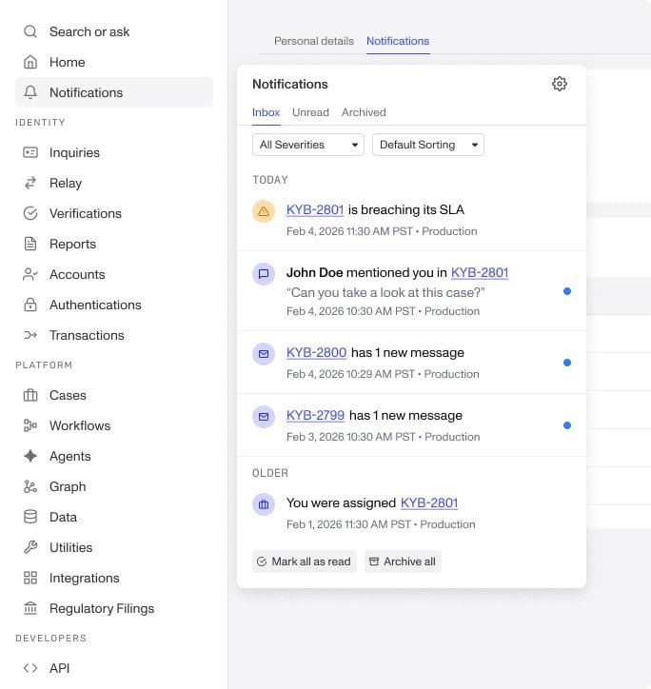Screen dimensions: 651x689
Task: Click the envelope icon beside KYB-2799
Action: tap(264, 417)
